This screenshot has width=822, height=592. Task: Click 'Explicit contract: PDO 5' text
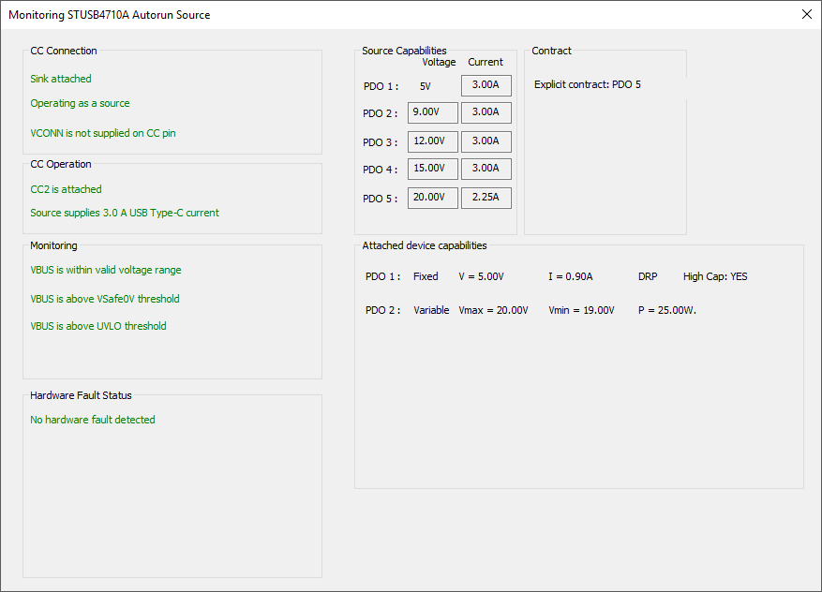pyautogui.click(x=587, y=84)
